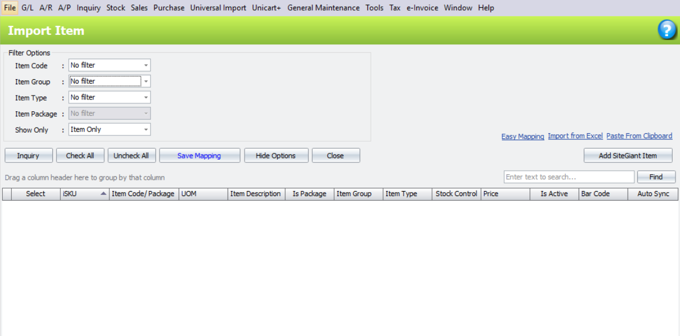Sort by the Bar Code column header
The width and height of the screenshot is (680, 336).
tap(603, 194)
